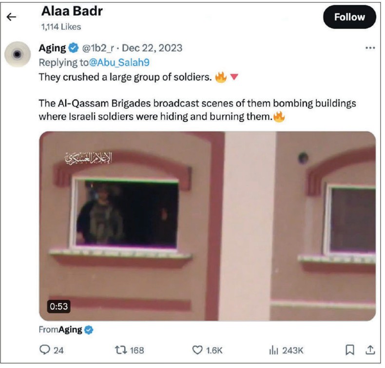Bookmark this post
Viewport: 385px width, 368px height.
pos(350,350)
